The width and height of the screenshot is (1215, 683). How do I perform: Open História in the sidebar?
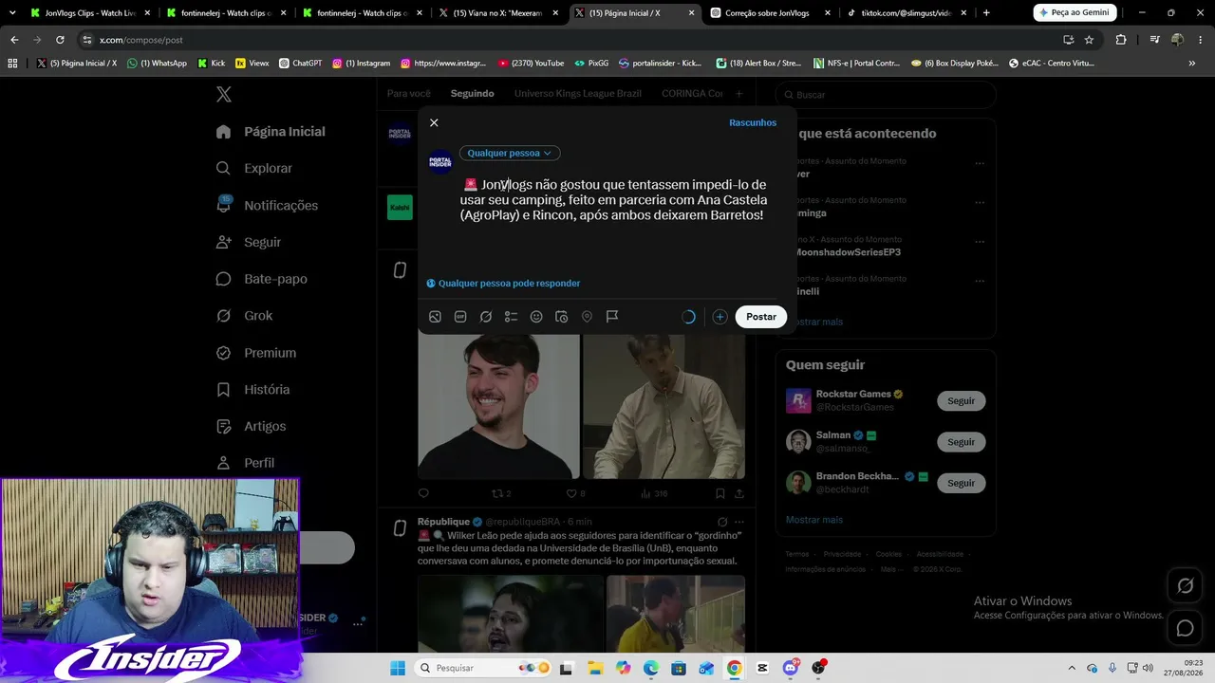coord(253,390)
